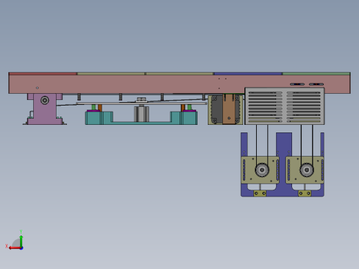Select the left orange guide post
Image resolution: width=359 pixels, height=269 pixels.
coord(100,108)
